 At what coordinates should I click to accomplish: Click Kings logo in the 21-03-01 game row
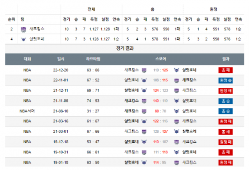point(144,132)
